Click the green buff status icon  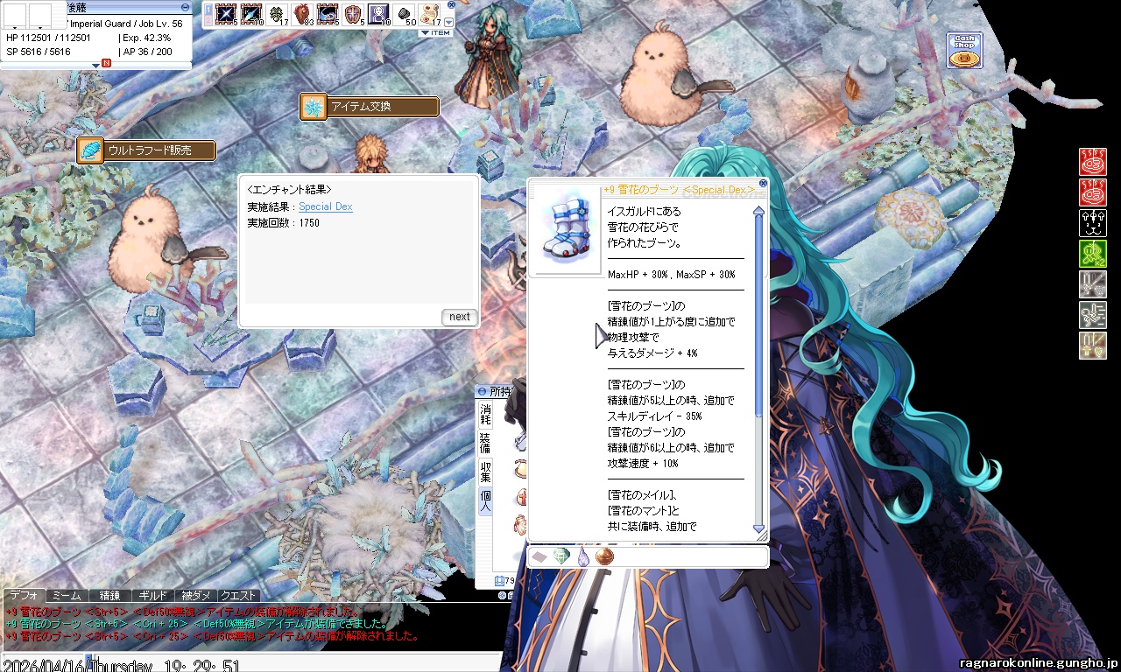[1092, 254]
